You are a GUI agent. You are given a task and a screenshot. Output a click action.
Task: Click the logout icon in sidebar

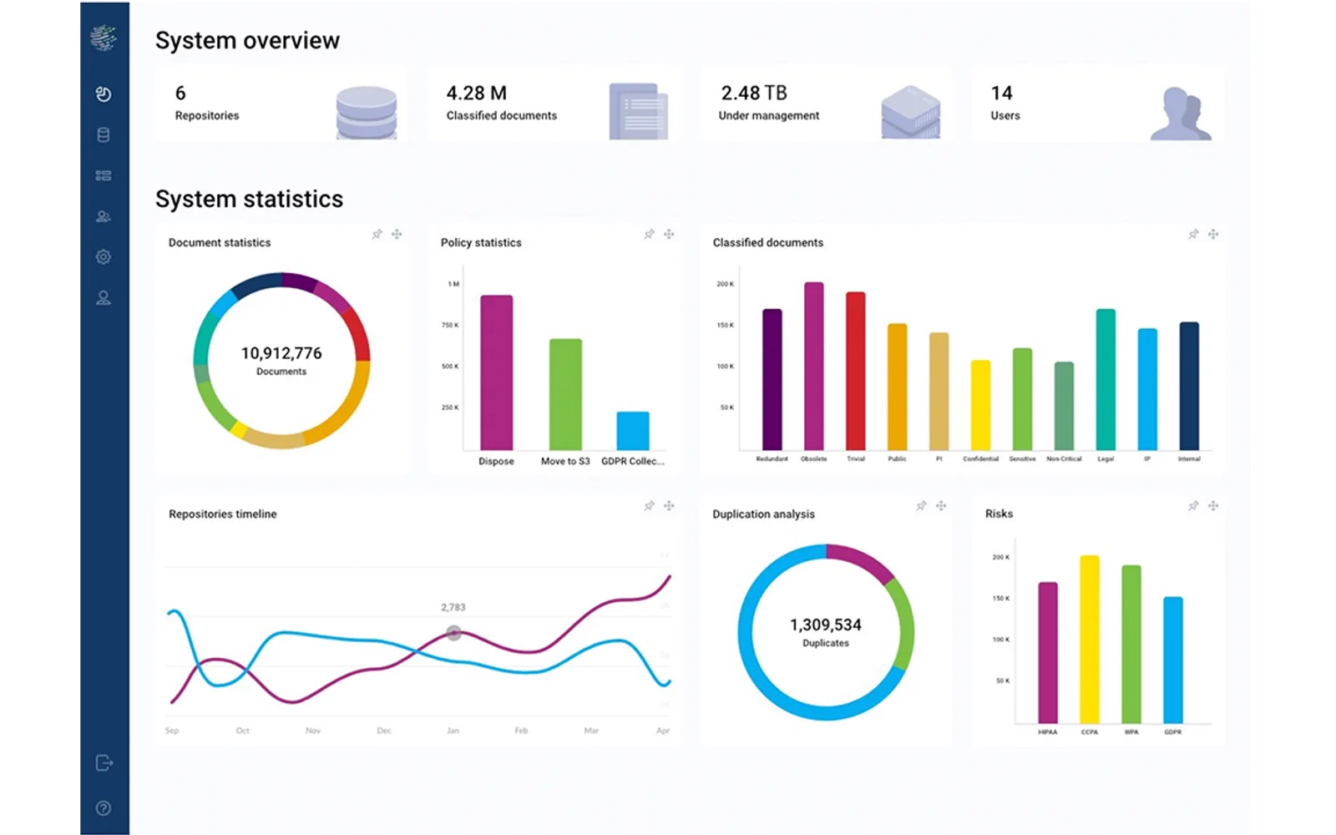(104, 763)
